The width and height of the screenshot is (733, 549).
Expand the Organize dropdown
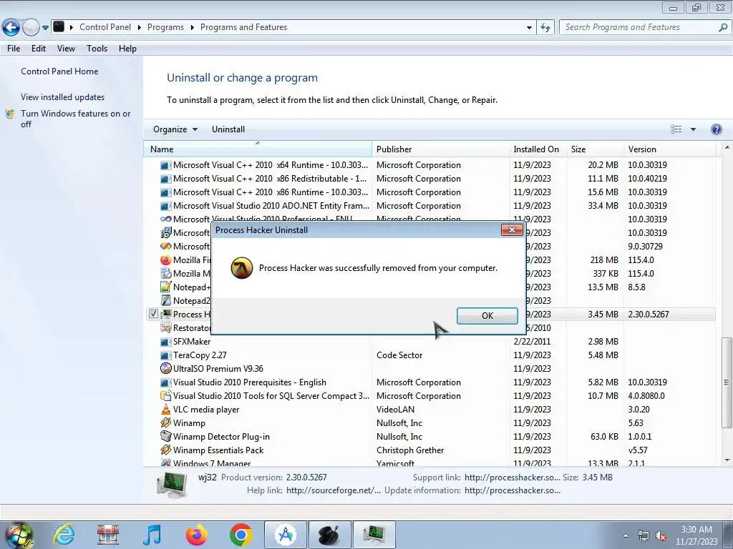tap(175, 129)
